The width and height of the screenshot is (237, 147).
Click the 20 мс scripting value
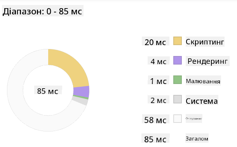coord(155,42)
